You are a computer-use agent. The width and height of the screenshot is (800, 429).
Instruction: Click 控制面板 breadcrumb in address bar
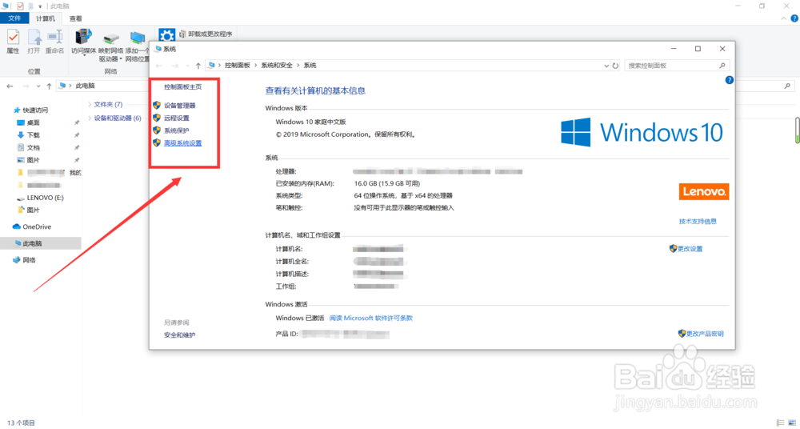238,66
